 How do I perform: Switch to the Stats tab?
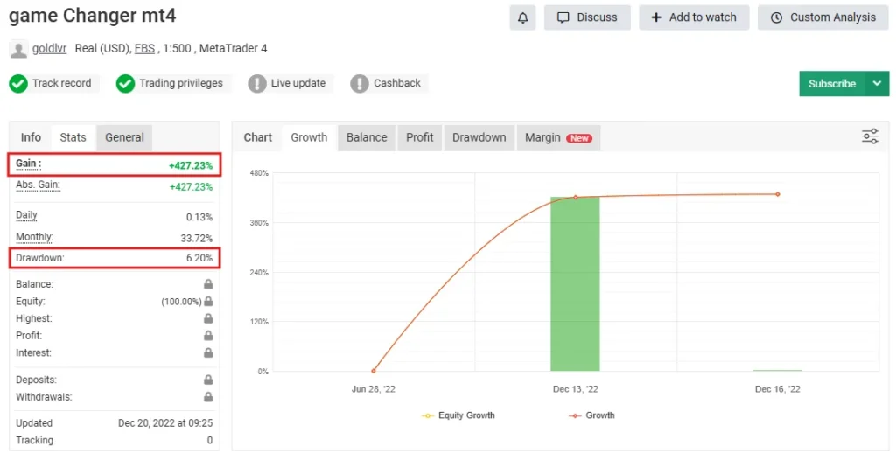[73, 137]
